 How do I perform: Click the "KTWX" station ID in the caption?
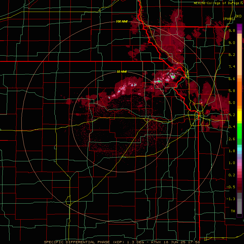(156, 242)
